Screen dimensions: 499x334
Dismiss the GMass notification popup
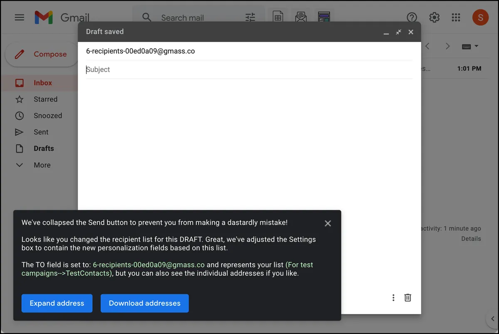pos(328,223)
